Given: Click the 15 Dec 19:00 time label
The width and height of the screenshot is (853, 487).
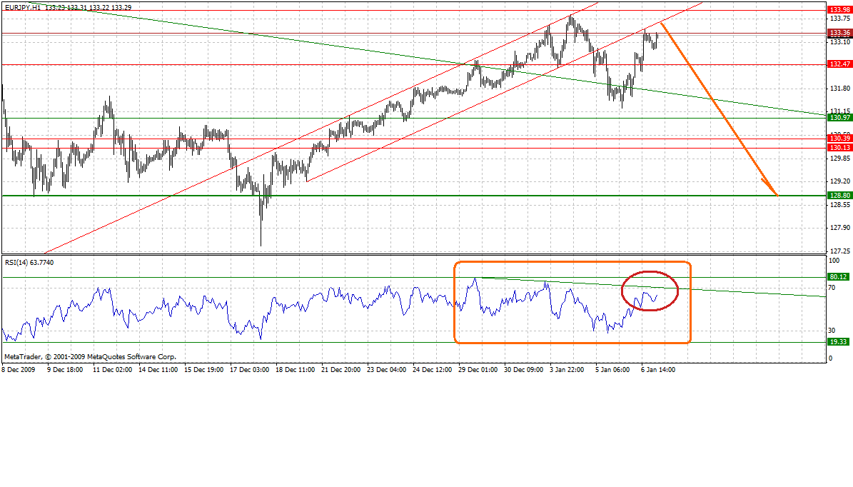Looking at the screenshot, I should click(204, 369).
